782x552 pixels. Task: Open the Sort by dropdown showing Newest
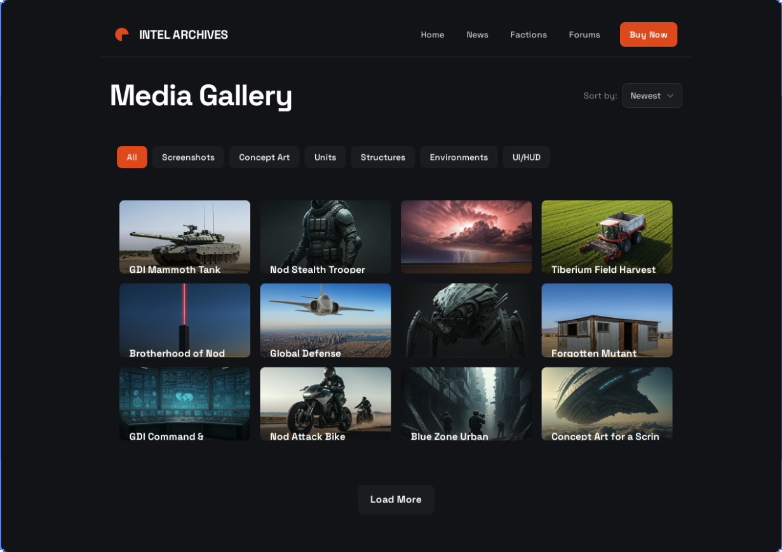tap(652, 95)
